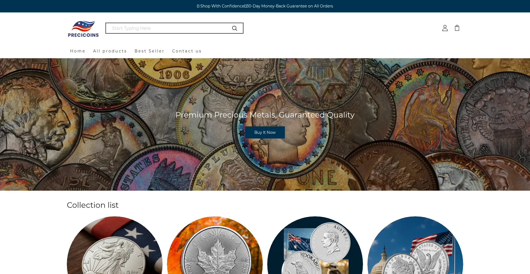The width and height of the screenshot is (530, 274).
Task: Open the All products menu item
Action: [110, 51]
